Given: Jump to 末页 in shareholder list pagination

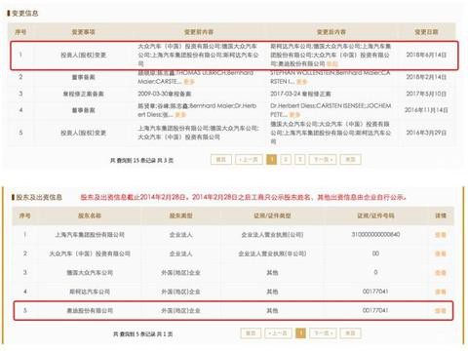Looking at the screenshot, I should (350, 333).
